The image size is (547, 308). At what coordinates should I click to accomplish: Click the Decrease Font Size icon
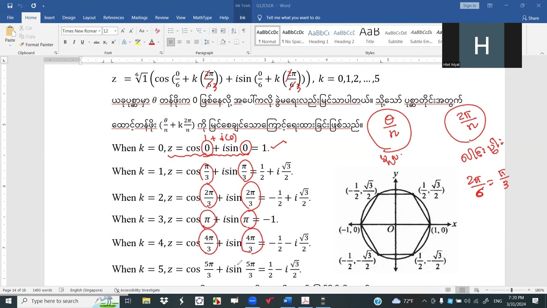pos(131,31)
